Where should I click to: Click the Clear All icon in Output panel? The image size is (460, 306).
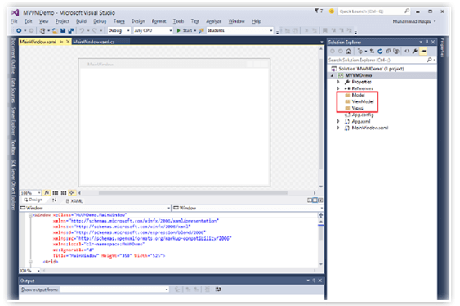click(207, 290)
